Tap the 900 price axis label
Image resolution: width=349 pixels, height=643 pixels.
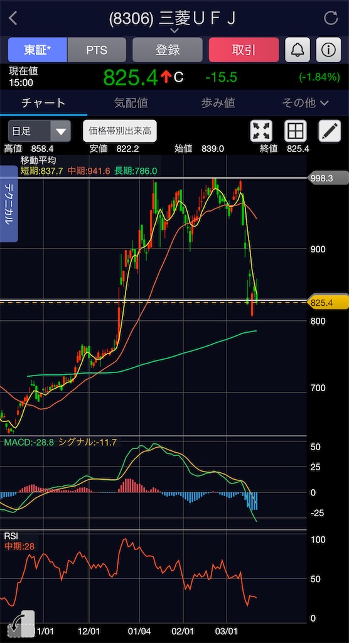tap(318, 249)
